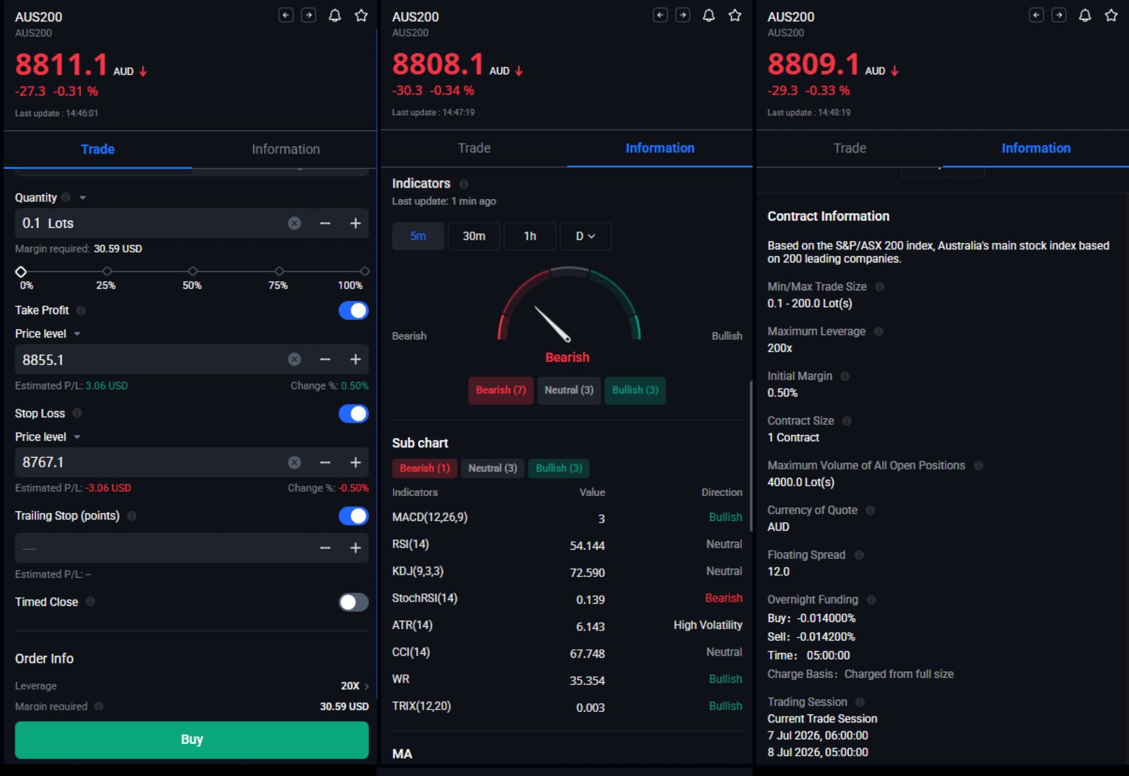Open Stop Loss Price level dropdown
Viewport: 1129px width, 776px height.
[77, 437]
